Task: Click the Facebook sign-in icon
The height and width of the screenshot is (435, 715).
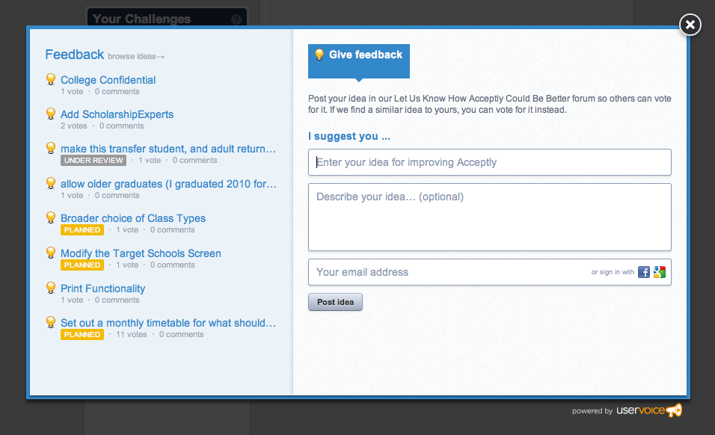Action: tap(643, 272)
